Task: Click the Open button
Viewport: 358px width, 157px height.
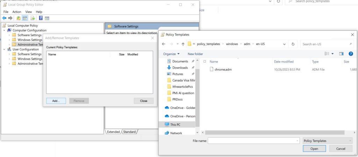Action: (314, 149)
